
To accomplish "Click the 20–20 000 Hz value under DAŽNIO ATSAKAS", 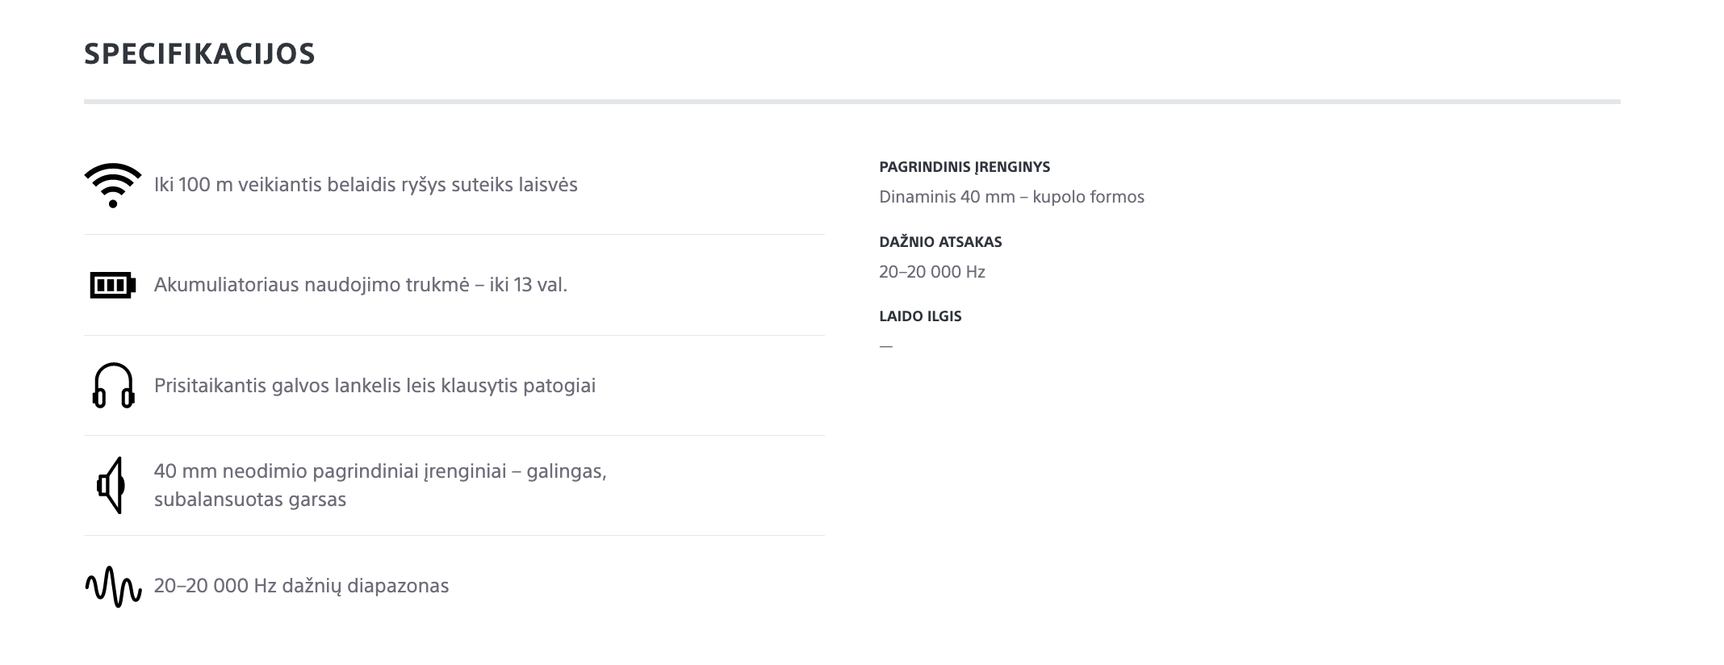I will click(x=932, y=272).
